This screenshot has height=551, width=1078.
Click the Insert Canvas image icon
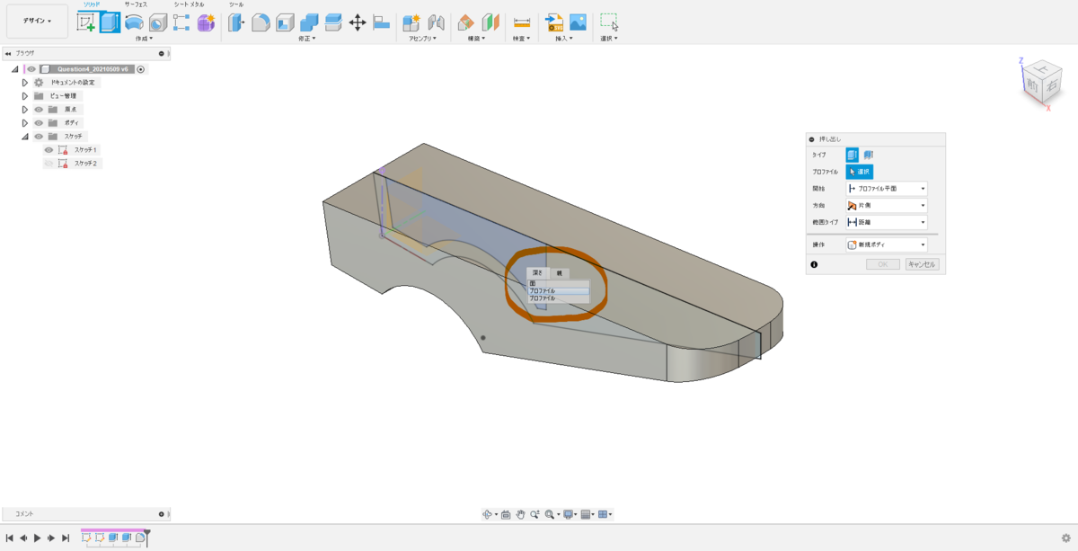click(x=578, y=22)
